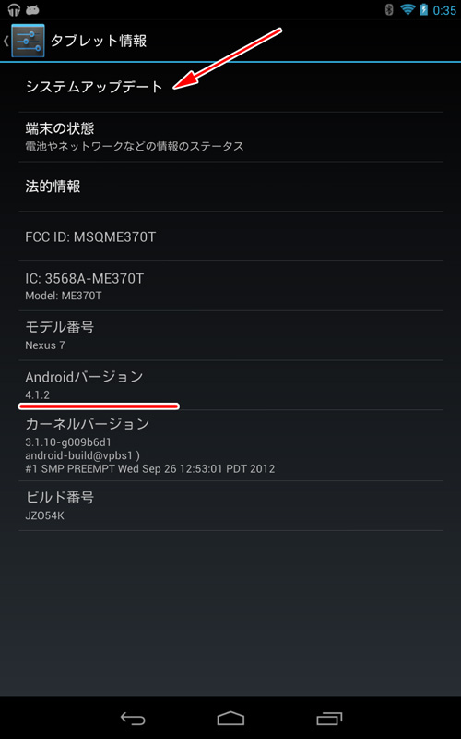Tap the Settings sliders icon in header
This screenshot has width=461, height=739.
coord(28,41)
